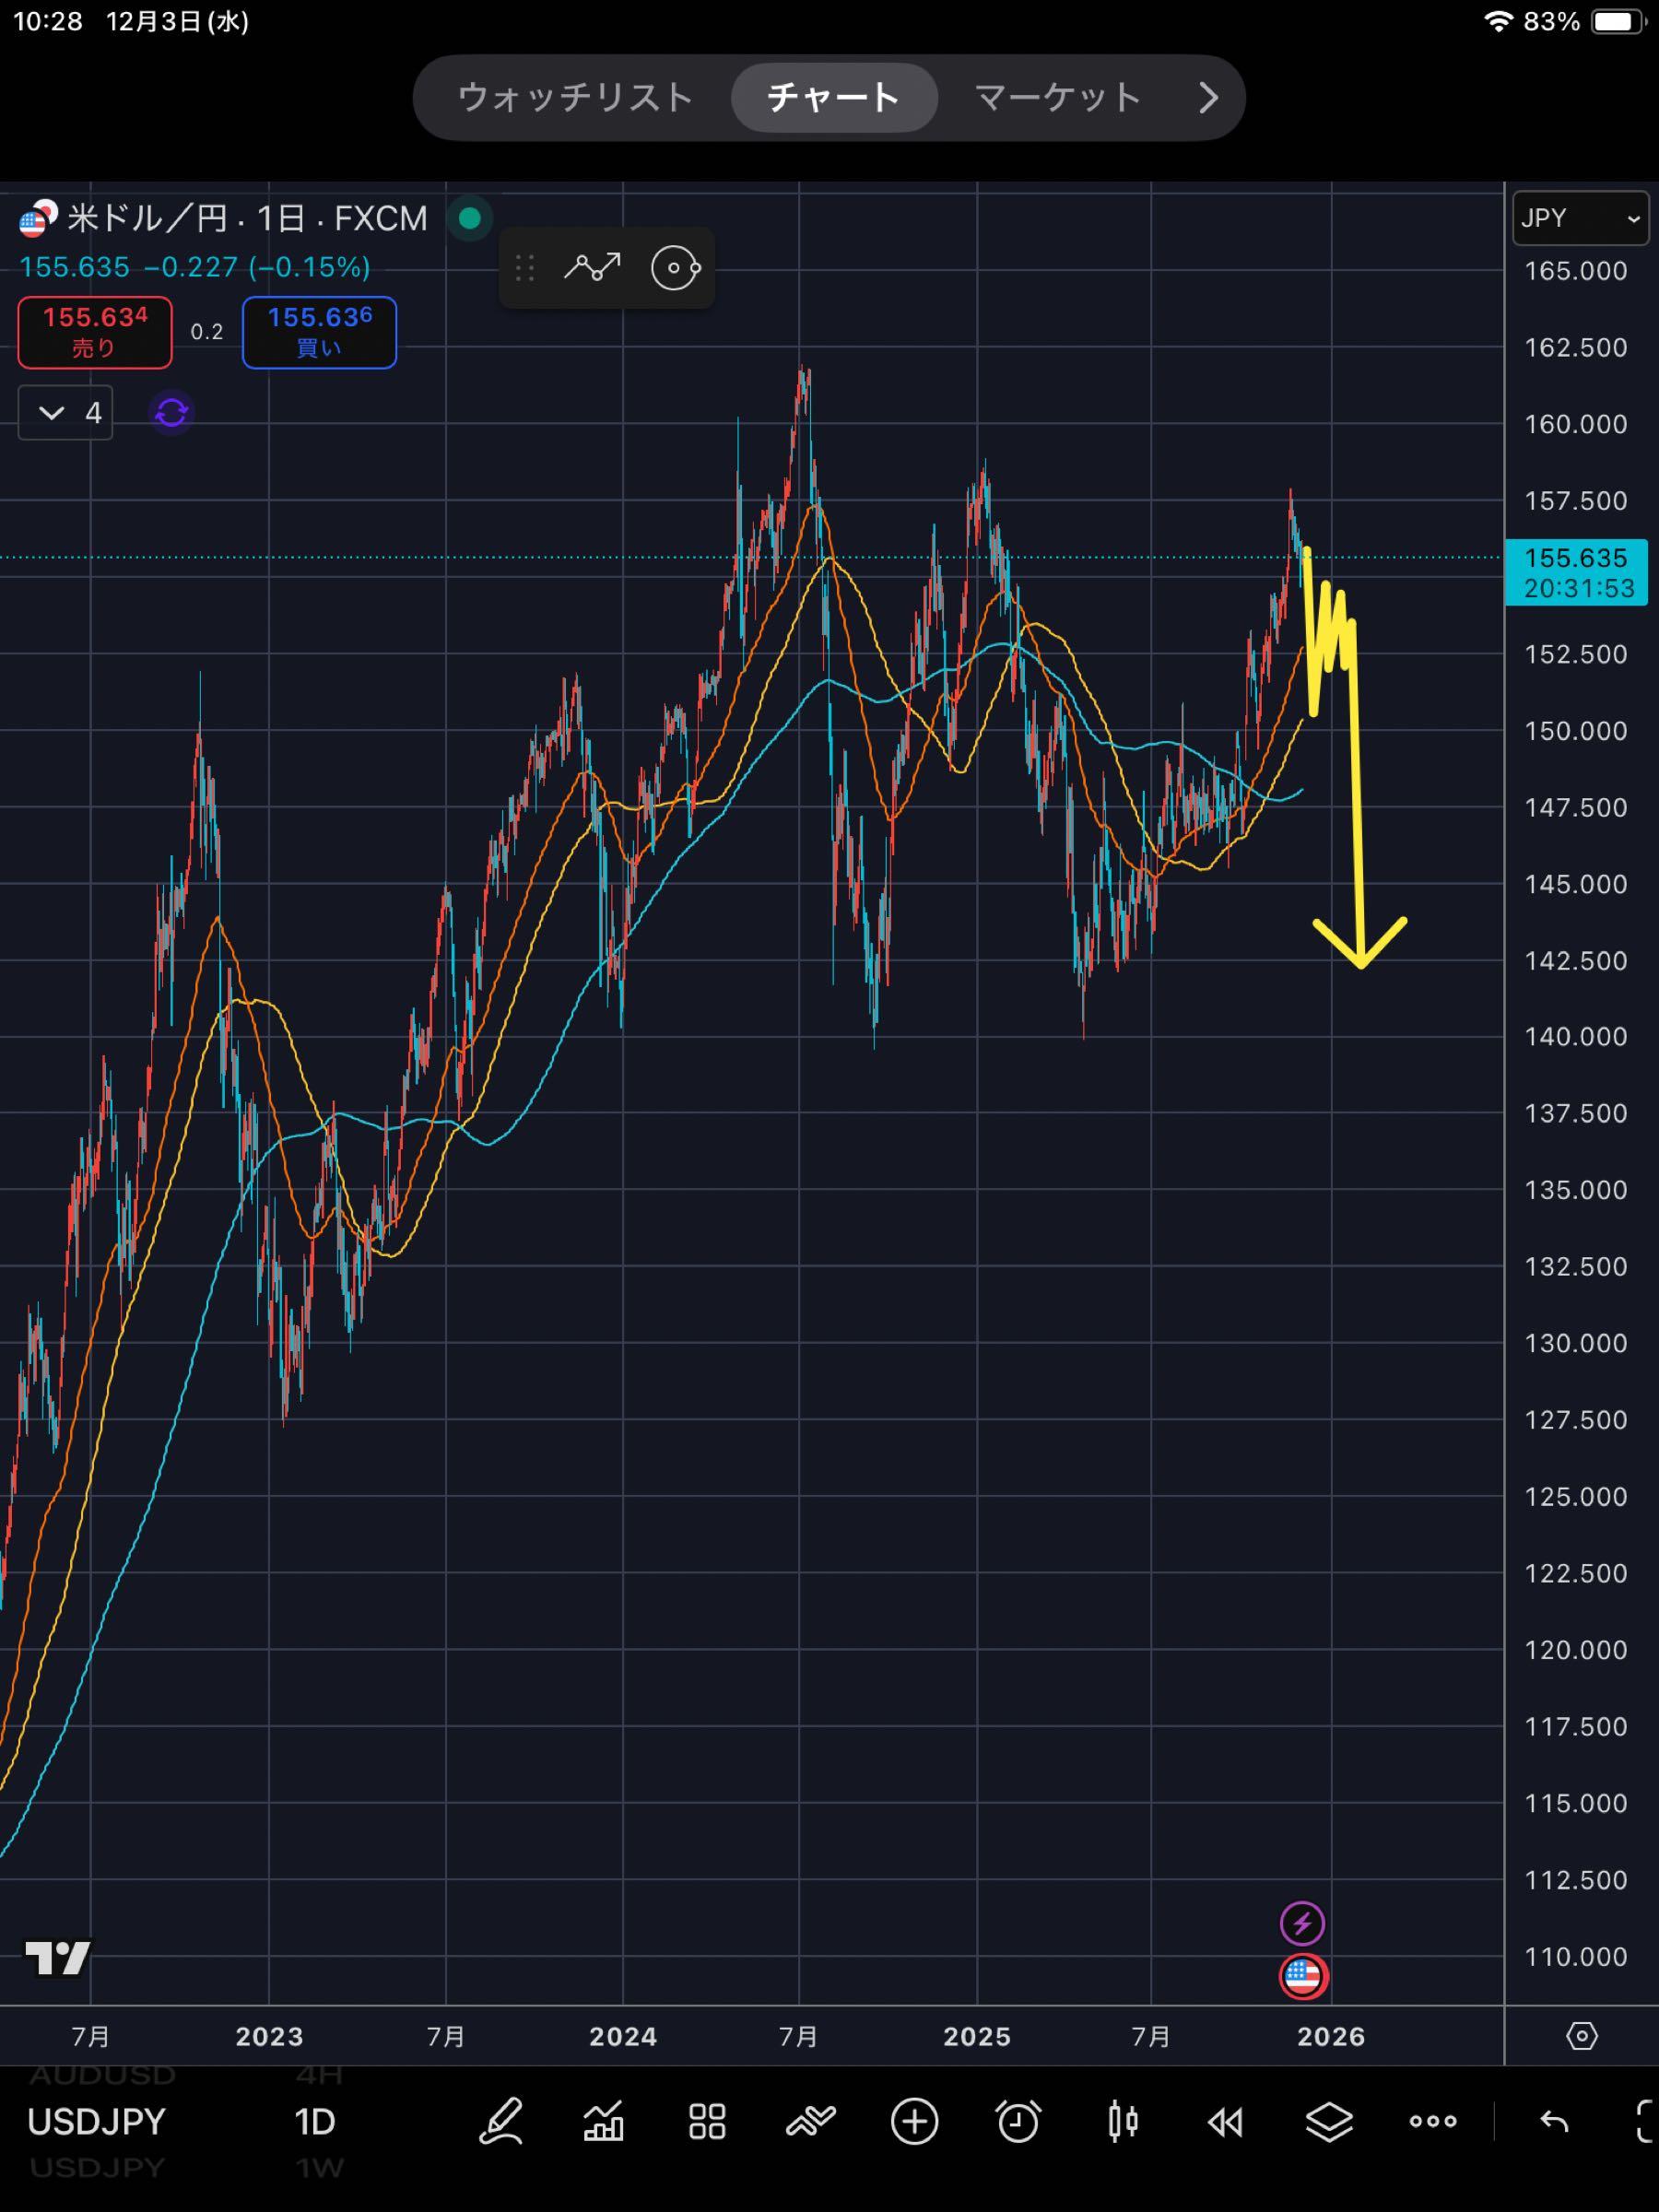The width and height of the screenshot is (1659, 2212).
Task: Select the pencil drawing tool
Action: coord(501,2121)
